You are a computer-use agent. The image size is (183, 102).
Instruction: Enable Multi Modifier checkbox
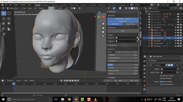161,78
